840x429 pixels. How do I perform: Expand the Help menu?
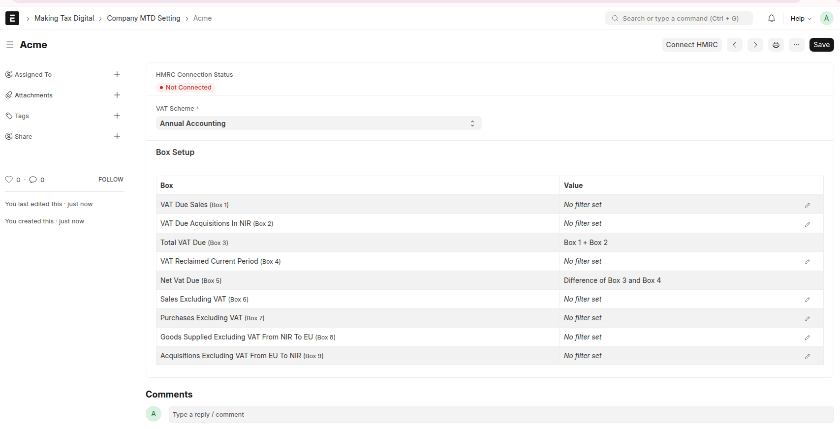pyautogui.click(x=801, y=19)
